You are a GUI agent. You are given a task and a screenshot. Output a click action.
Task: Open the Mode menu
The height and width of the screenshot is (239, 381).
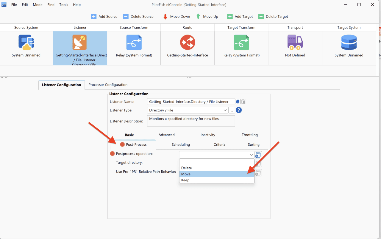pos(38,5)
